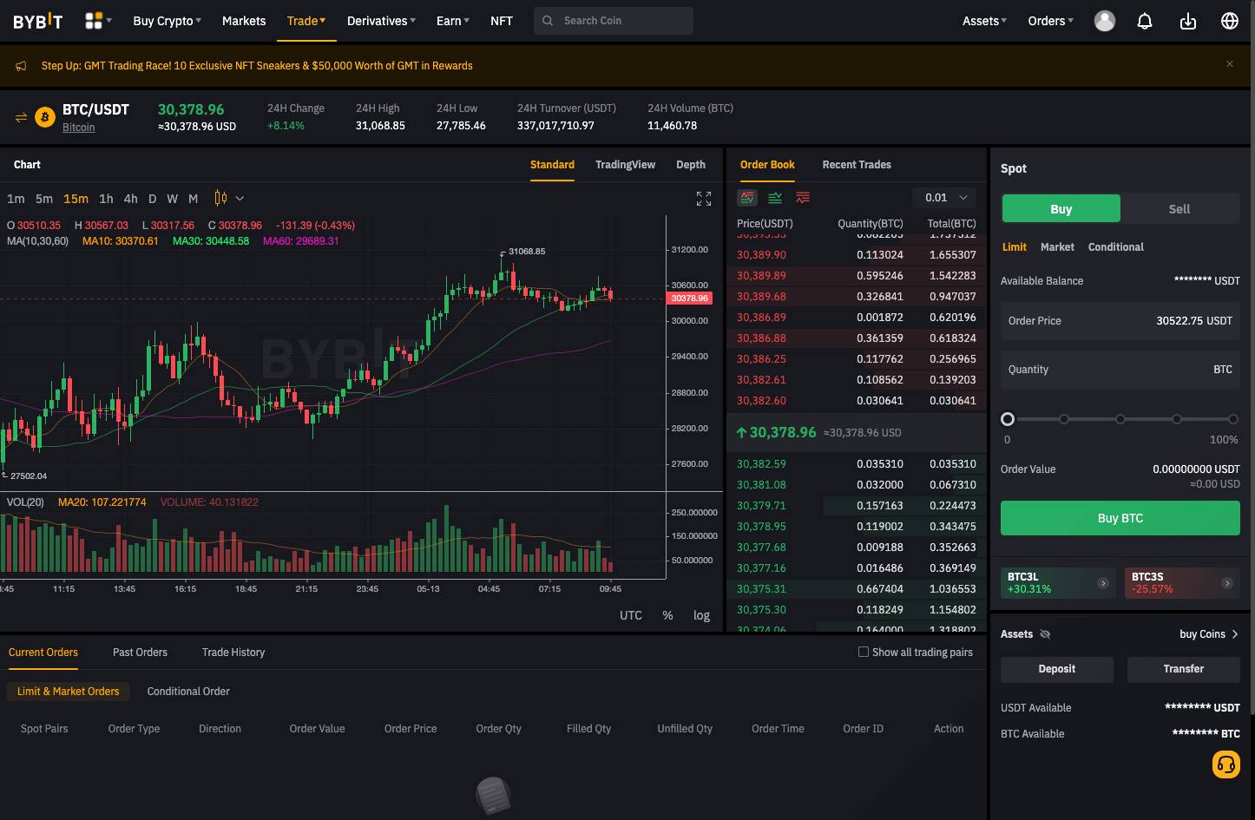Show only buy orders in order book

click(775, 198)
